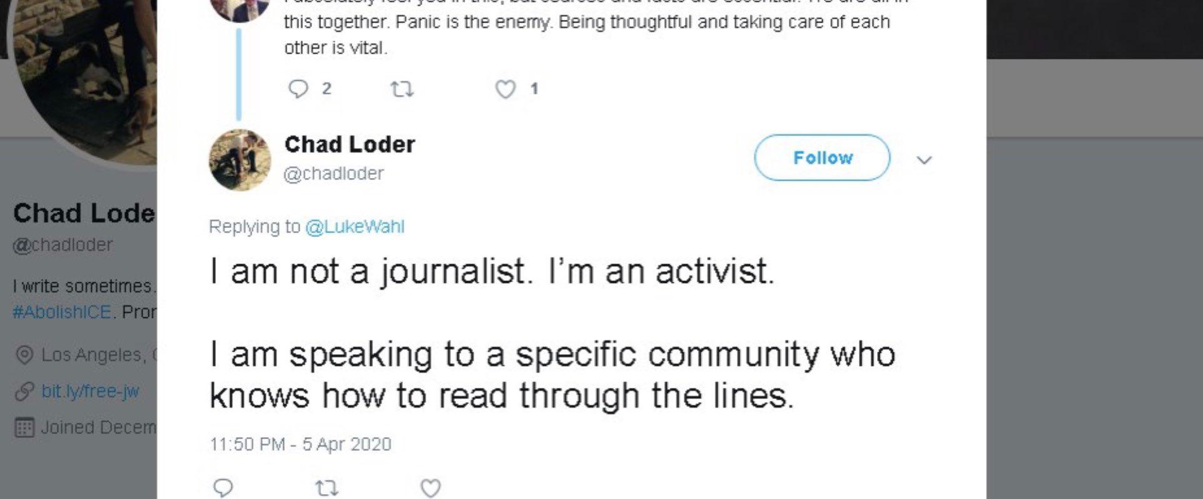Open the #AbolishICE hashtag in the bio
This screenshot has width=1203, height=499.
click(62, 312)
